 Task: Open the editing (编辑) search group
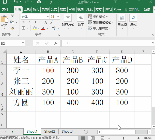[133, 22]
